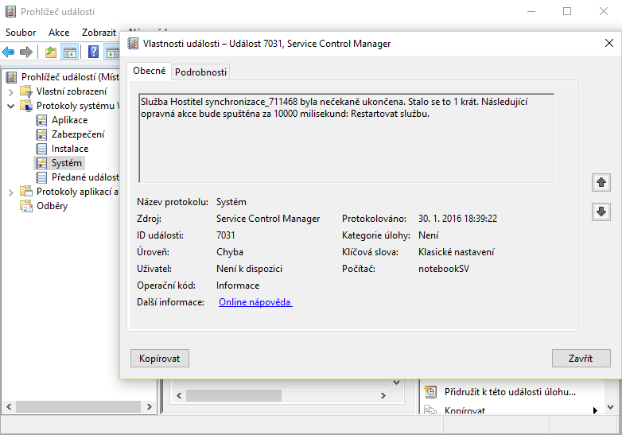Click the Service Control Manager source value
The image size is (622, 435).
click(x=268, y=219)
